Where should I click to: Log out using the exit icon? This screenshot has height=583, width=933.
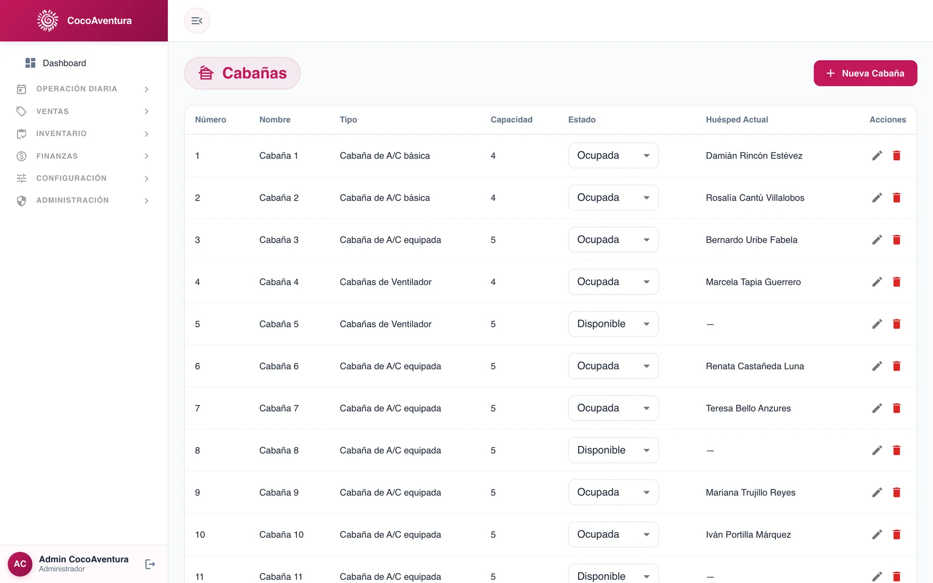tap(150, 564)
